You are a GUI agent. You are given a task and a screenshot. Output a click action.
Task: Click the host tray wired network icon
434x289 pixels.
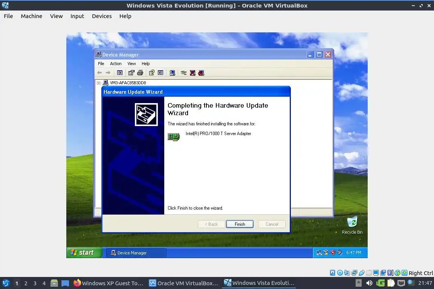point(401,283)
